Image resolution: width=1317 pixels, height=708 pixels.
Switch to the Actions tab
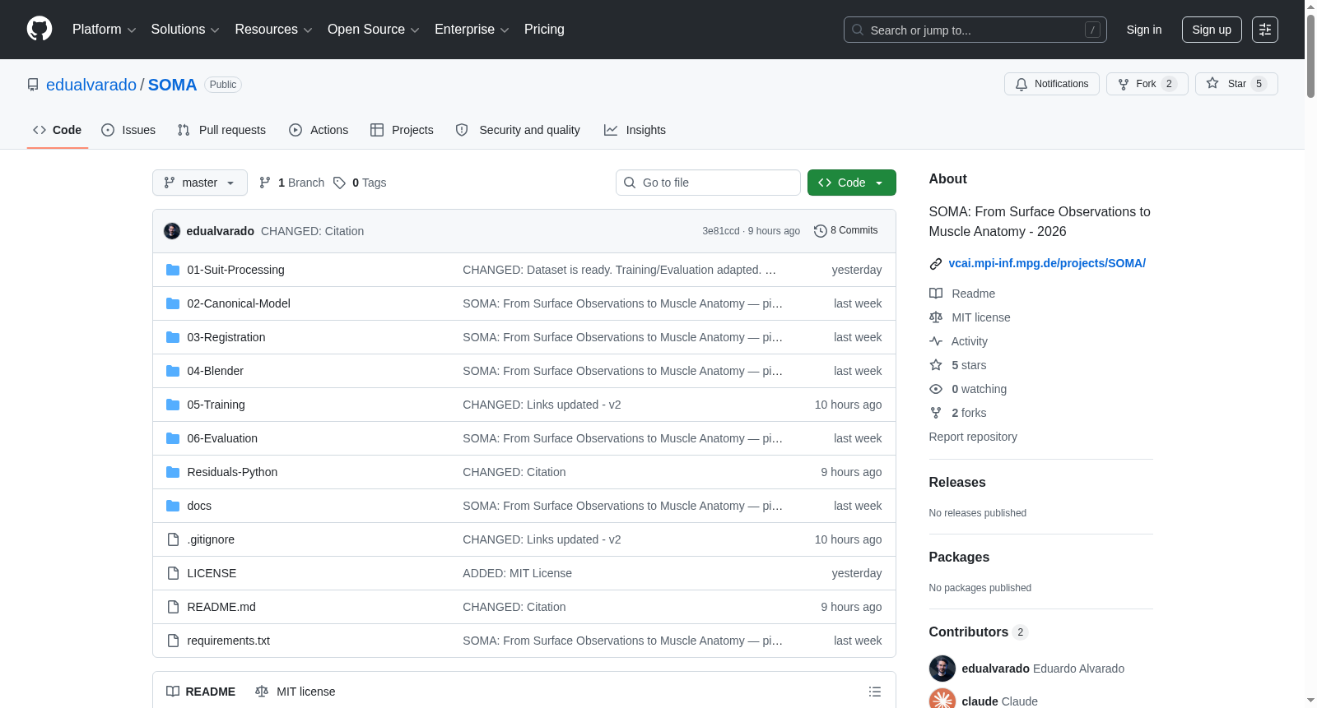[319, 130]
